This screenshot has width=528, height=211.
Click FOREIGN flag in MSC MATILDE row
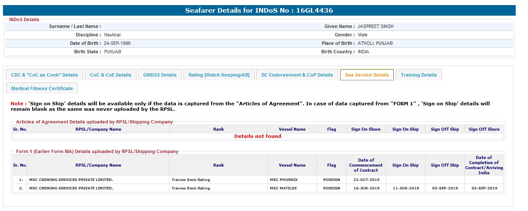coord(331,188)
